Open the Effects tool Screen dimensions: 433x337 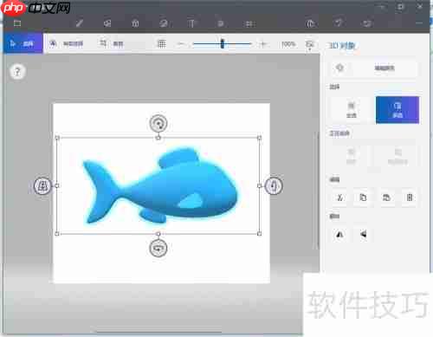tap(221, 23)
